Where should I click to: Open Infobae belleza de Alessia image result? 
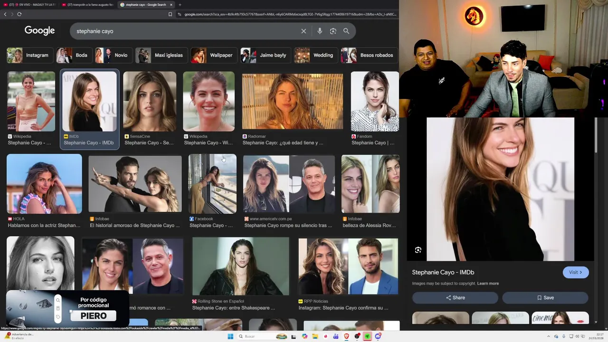tap(370, 184)
